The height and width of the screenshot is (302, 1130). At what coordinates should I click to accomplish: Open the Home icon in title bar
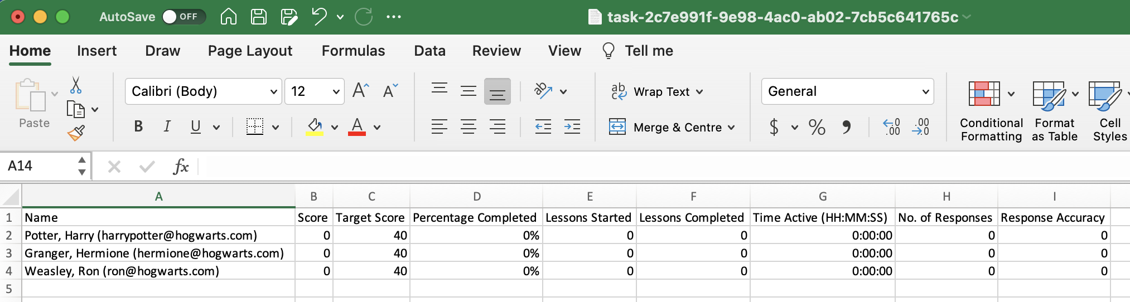pyautogui.click(x=228, y=17)
